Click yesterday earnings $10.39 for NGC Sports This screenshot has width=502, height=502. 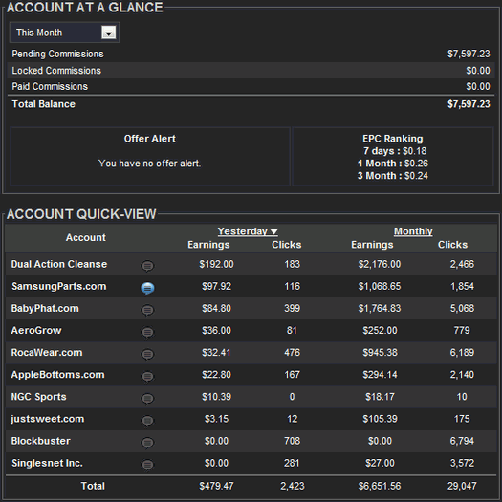[216, 397]
